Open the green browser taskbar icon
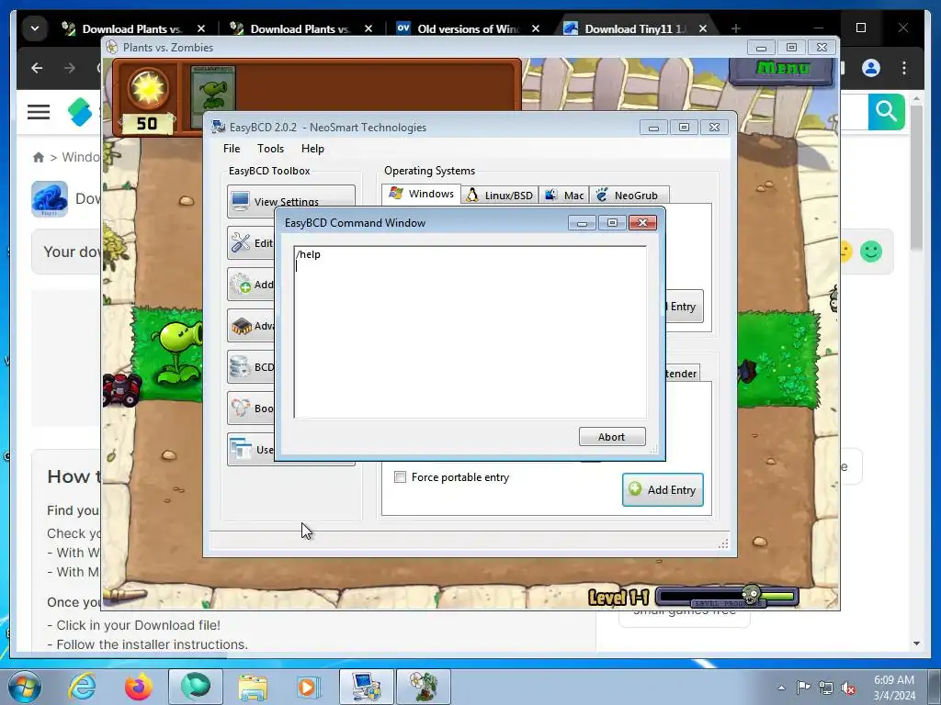The height and width of the screenshot is (705, 941). point(195,687)
